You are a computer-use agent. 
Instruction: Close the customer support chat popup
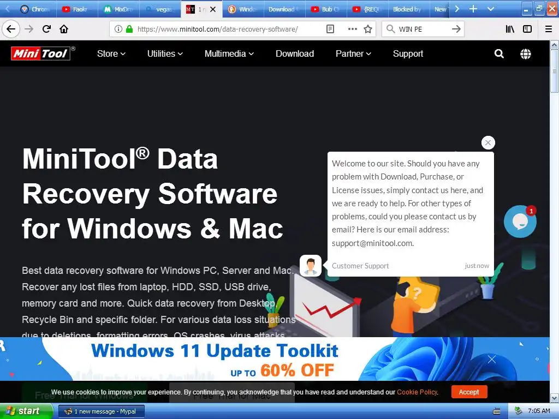[488, 142]
